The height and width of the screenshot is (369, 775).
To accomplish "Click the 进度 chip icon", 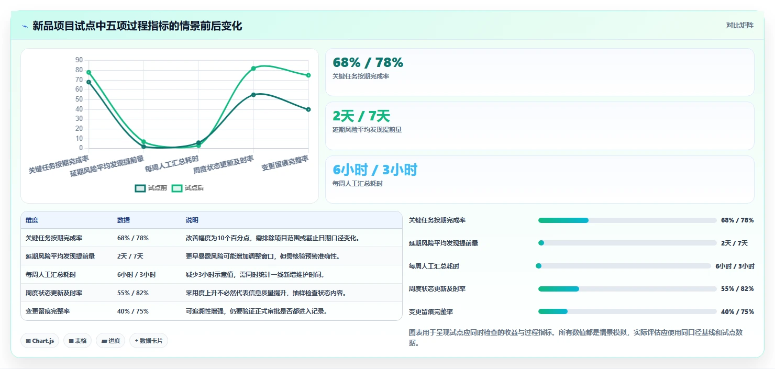I will [104, 341].
